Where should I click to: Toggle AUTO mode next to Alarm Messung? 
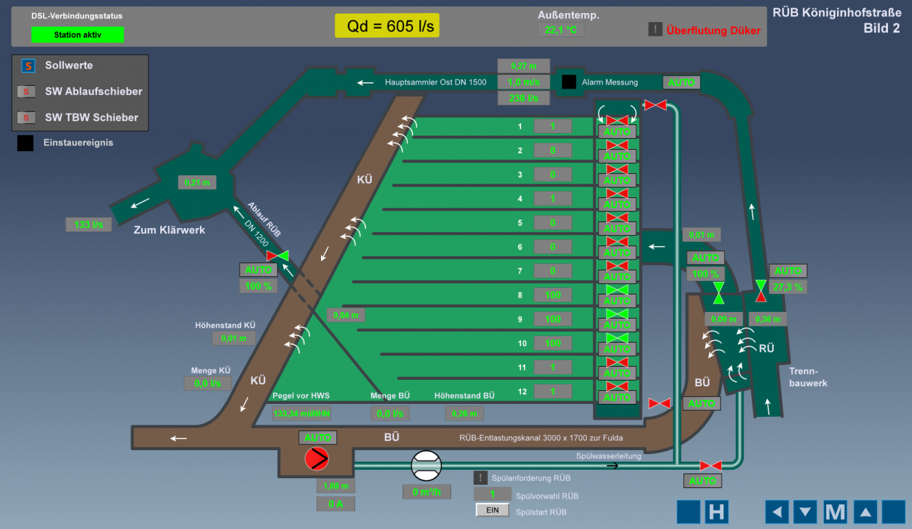click(681, 83)
